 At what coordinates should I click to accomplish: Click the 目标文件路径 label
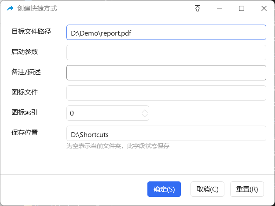click(x=31, y=32)
